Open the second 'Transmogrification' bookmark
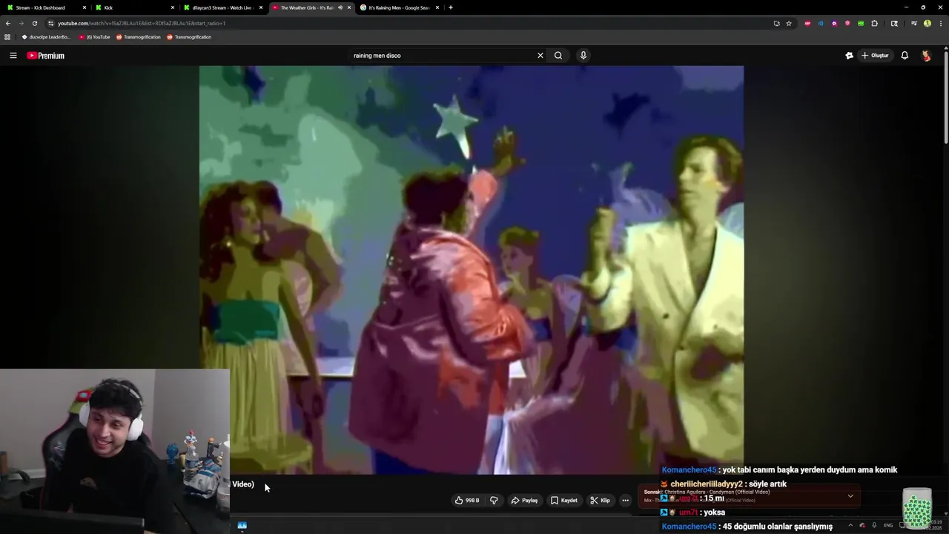 pos(189,37)
